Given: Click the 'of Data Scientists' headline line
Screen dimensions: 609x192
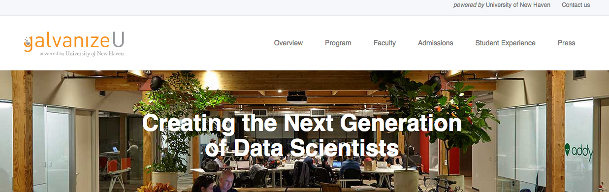Looking at the screenshot, I should (x=302, y=147).
